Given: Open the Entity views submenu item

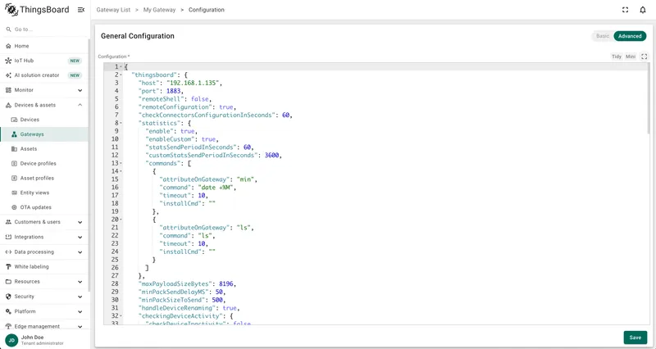Looking at the screenshot, I should [44, 193].
